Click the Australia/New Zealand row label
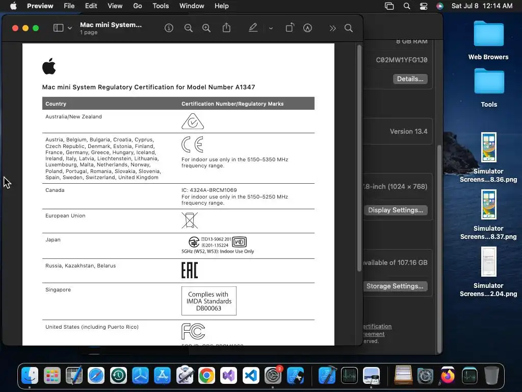This screenshot has height=392, width=522. coord(73,117)
